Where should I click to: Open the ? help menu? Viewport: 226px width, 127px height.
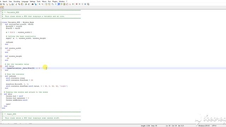point(67,1)
